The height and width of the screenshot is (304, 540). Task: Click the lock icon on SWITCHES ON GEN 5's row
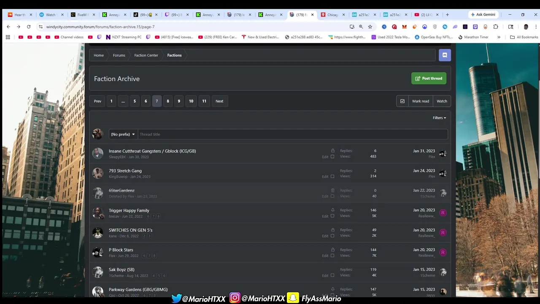pyautogui.click(x=333, y=230)
